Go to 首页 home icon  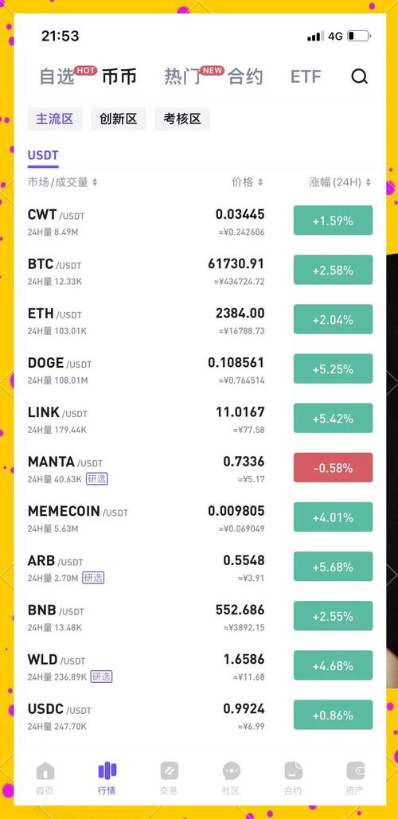(45, 770)
